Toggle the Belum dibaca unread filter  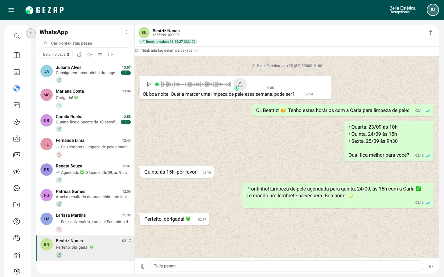pyautogui.click(x=56, y=54)
